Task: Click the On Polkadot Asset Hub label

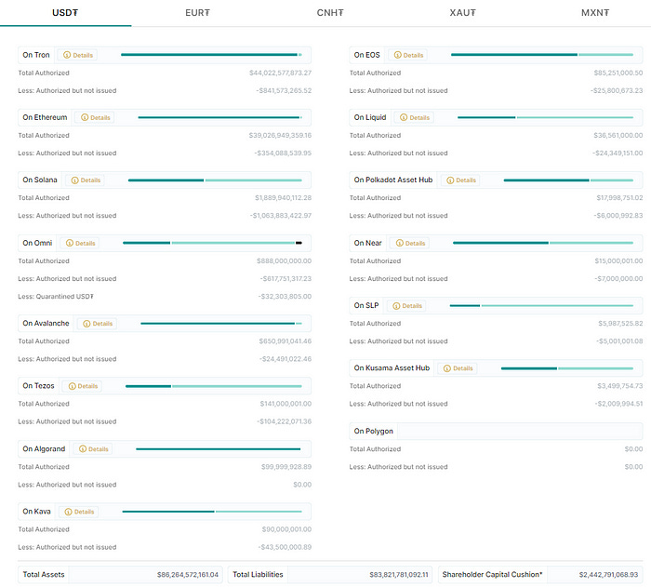Action: click(x=393, y=180)
